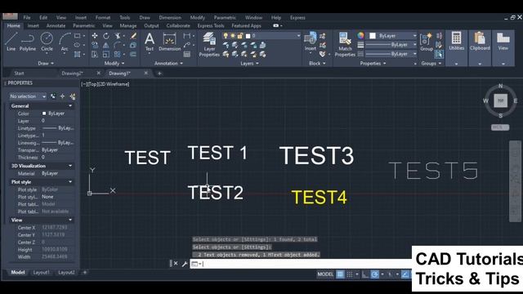
Task: Activate the Rotate tool
Action: point(106,36)
